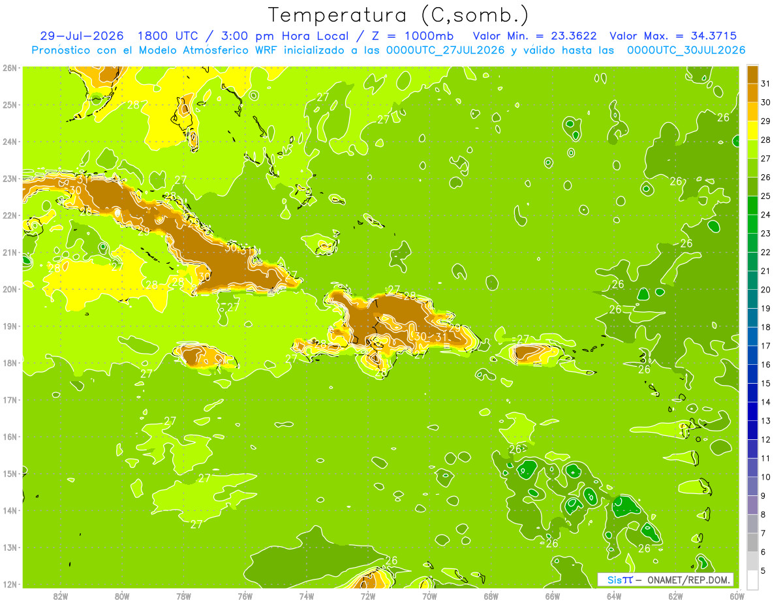
Task: Select the "0000UTC_30JUL2026" valid-until time
Action: pos(686,50)
